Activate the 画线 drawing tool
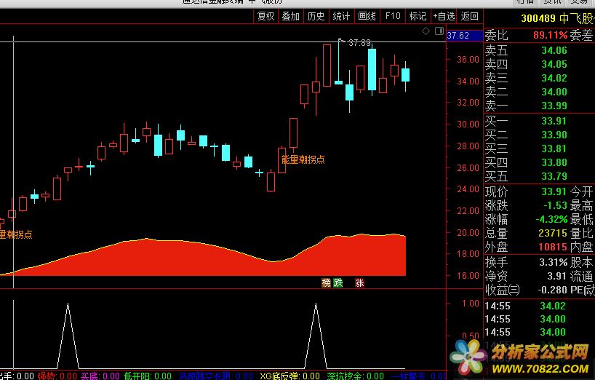 click(367, 16)
